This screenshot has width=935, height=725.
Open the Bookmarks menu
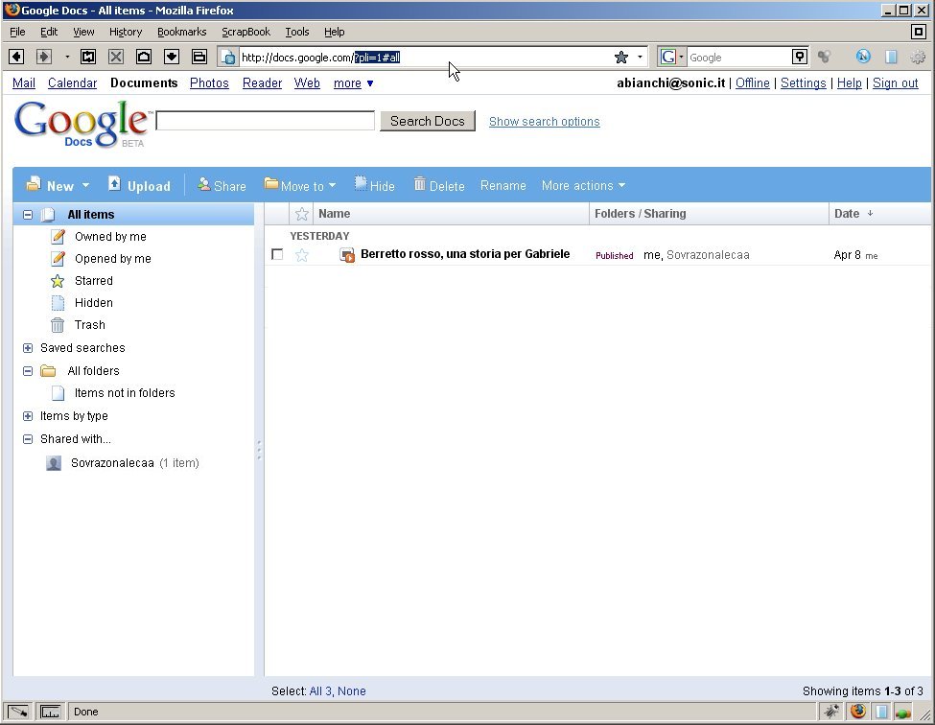[x=181, y=32]
